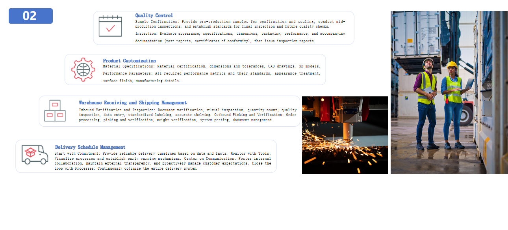This screenshot has width=508, height=230.
Task: Select Warehouse Receiving and Shipping Management title
Action: tap(133, 103)
